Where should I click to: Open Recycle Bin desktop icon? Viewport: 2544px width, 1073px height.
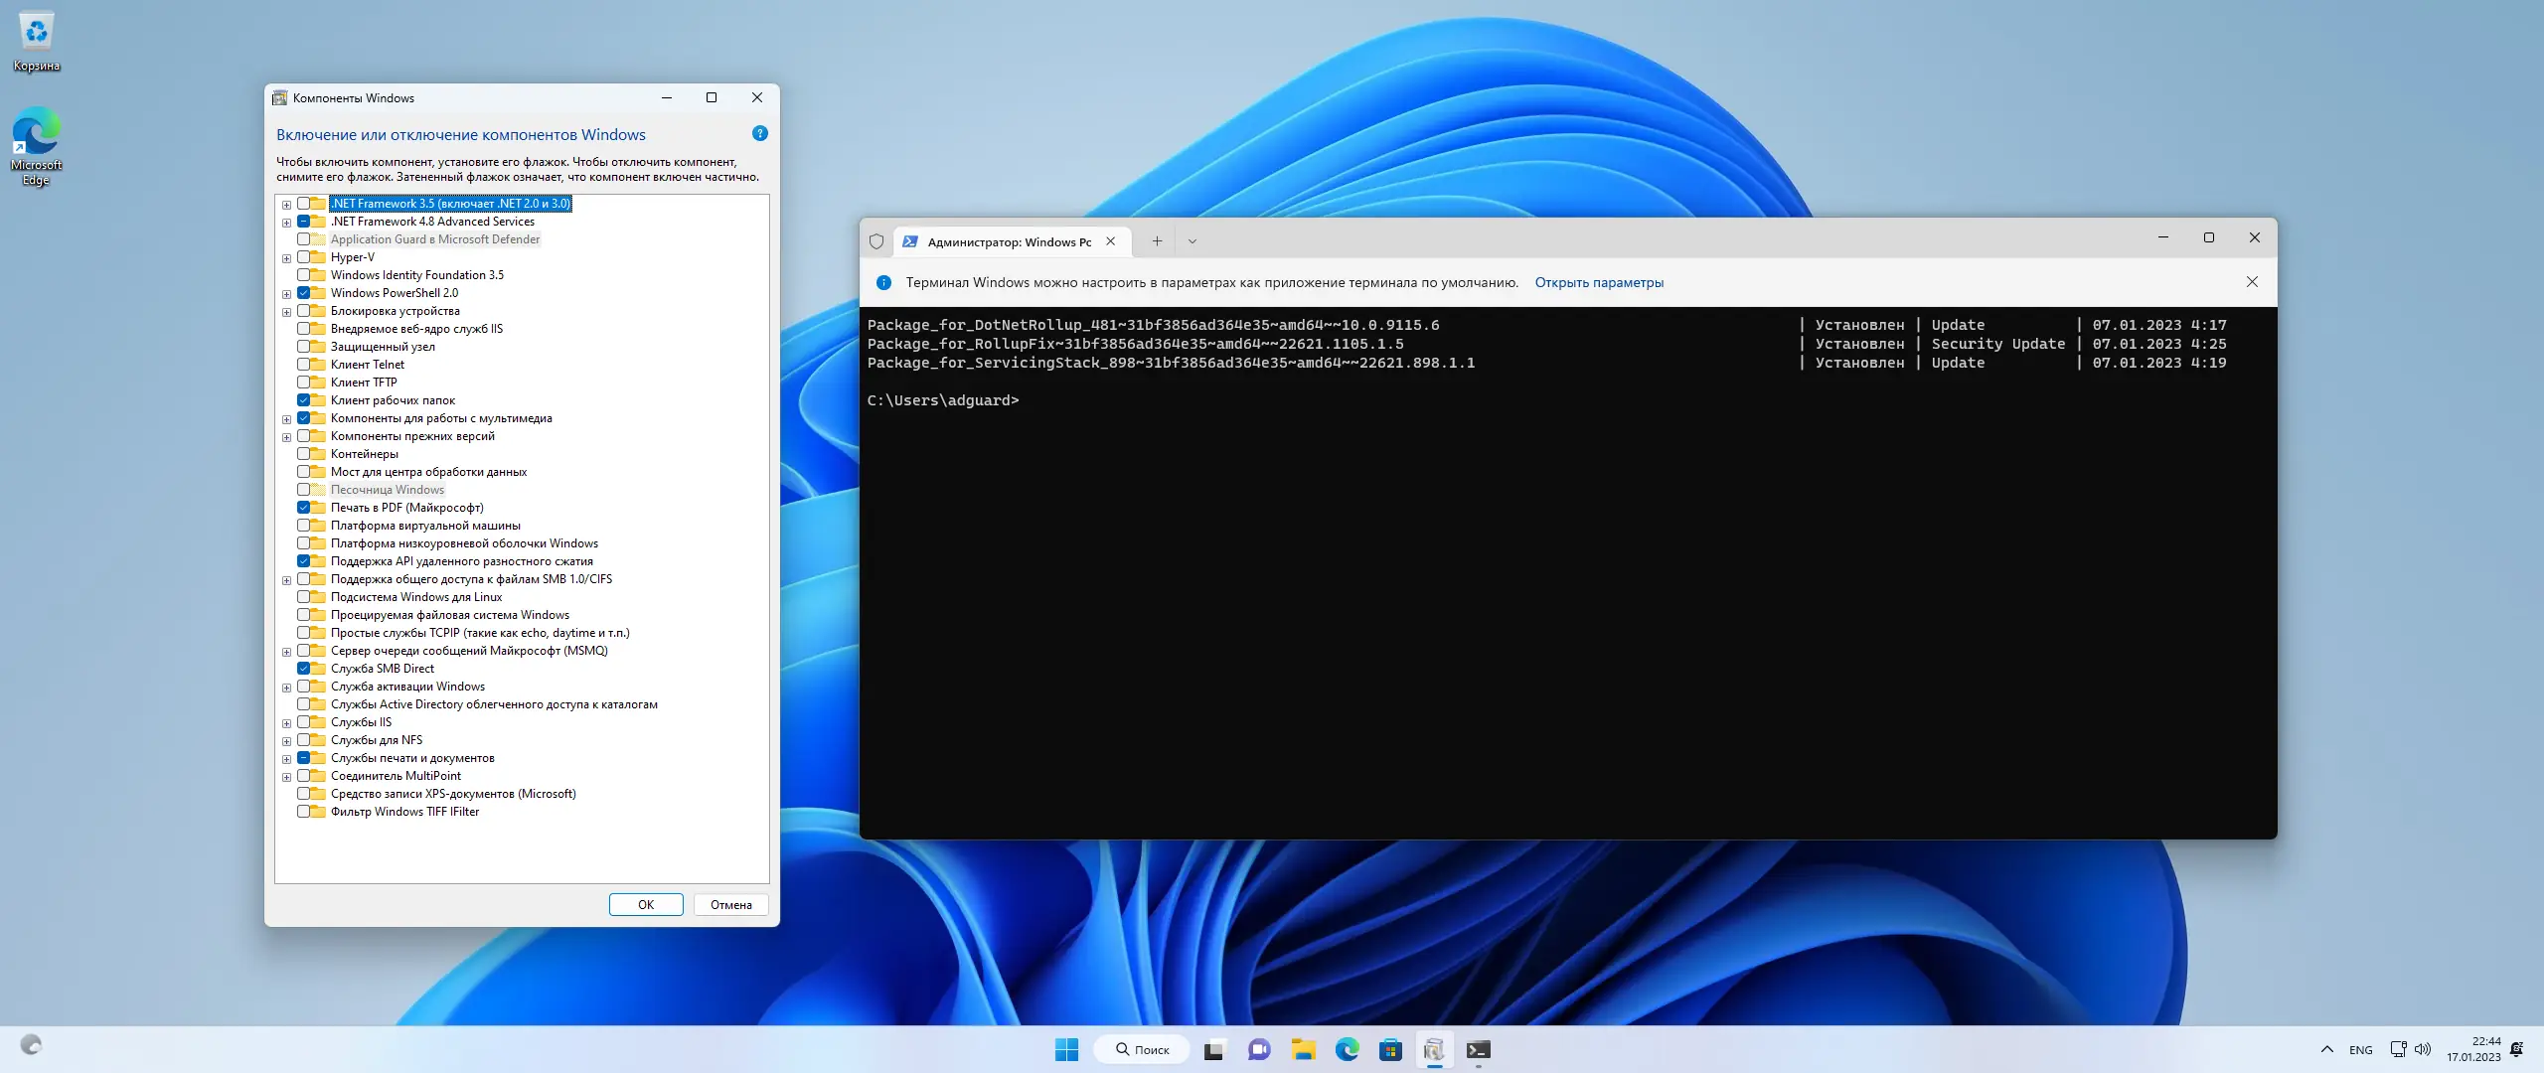click(x=37, y=40)
